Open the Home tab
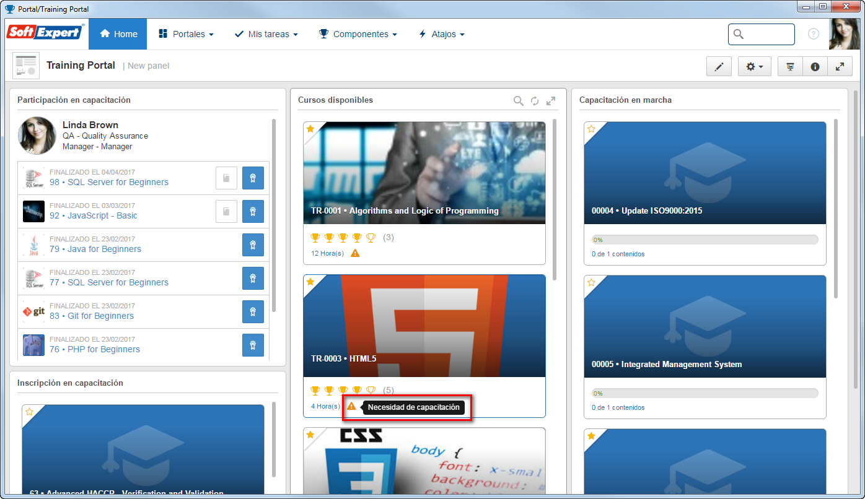Viewport: 865px width, 499px height. [x=118, y=34]
